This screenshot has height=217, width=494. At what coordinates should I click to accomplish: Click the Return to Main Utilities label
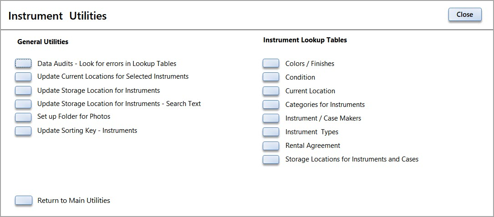[x=74, y=200]
